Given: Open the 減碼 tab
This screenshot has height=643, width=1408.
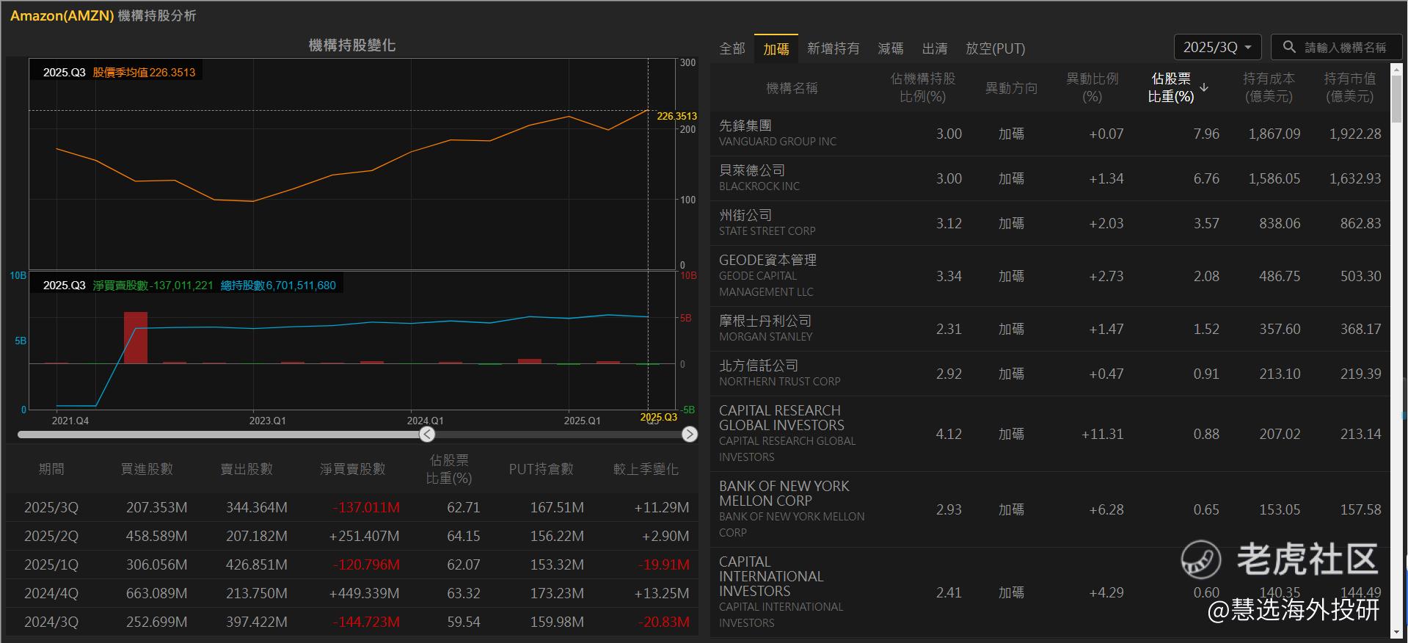Looking at the screenshot, I should click(x=890, y=48).
